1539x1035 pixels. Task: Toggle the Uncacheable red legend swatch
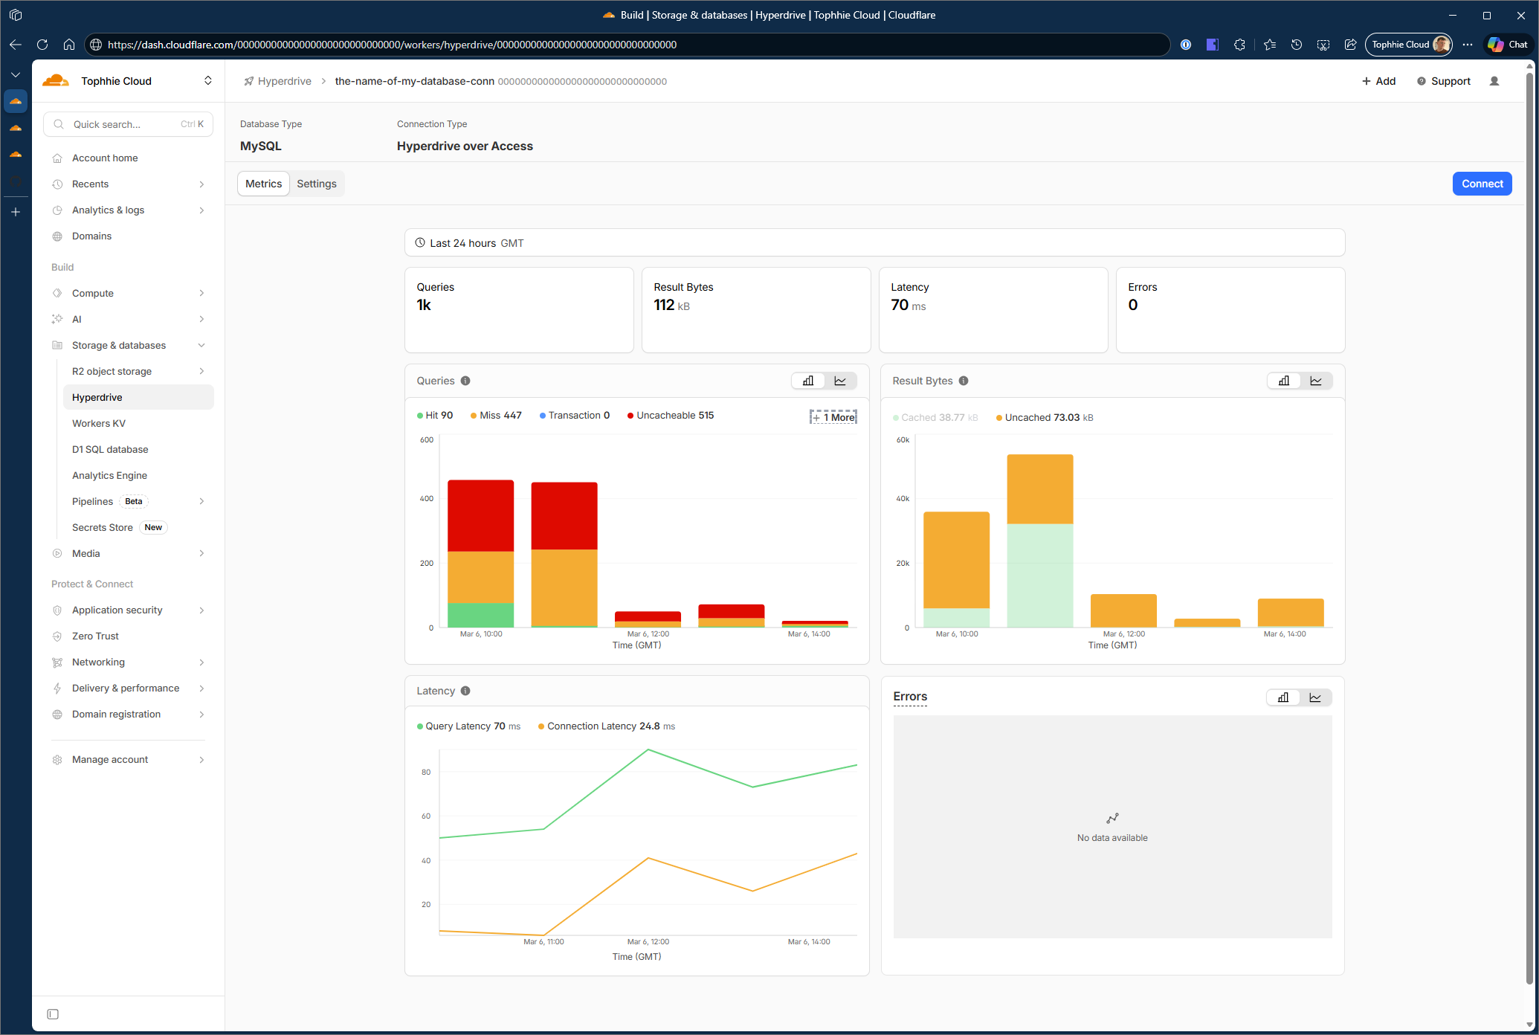click(x=630, y=416)
